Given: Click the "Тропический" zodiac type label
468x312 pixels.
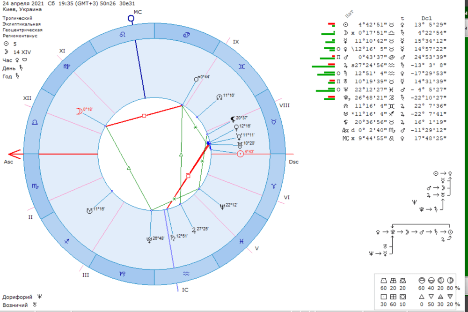Looking at the screenshot, I should tap(17, 18).
